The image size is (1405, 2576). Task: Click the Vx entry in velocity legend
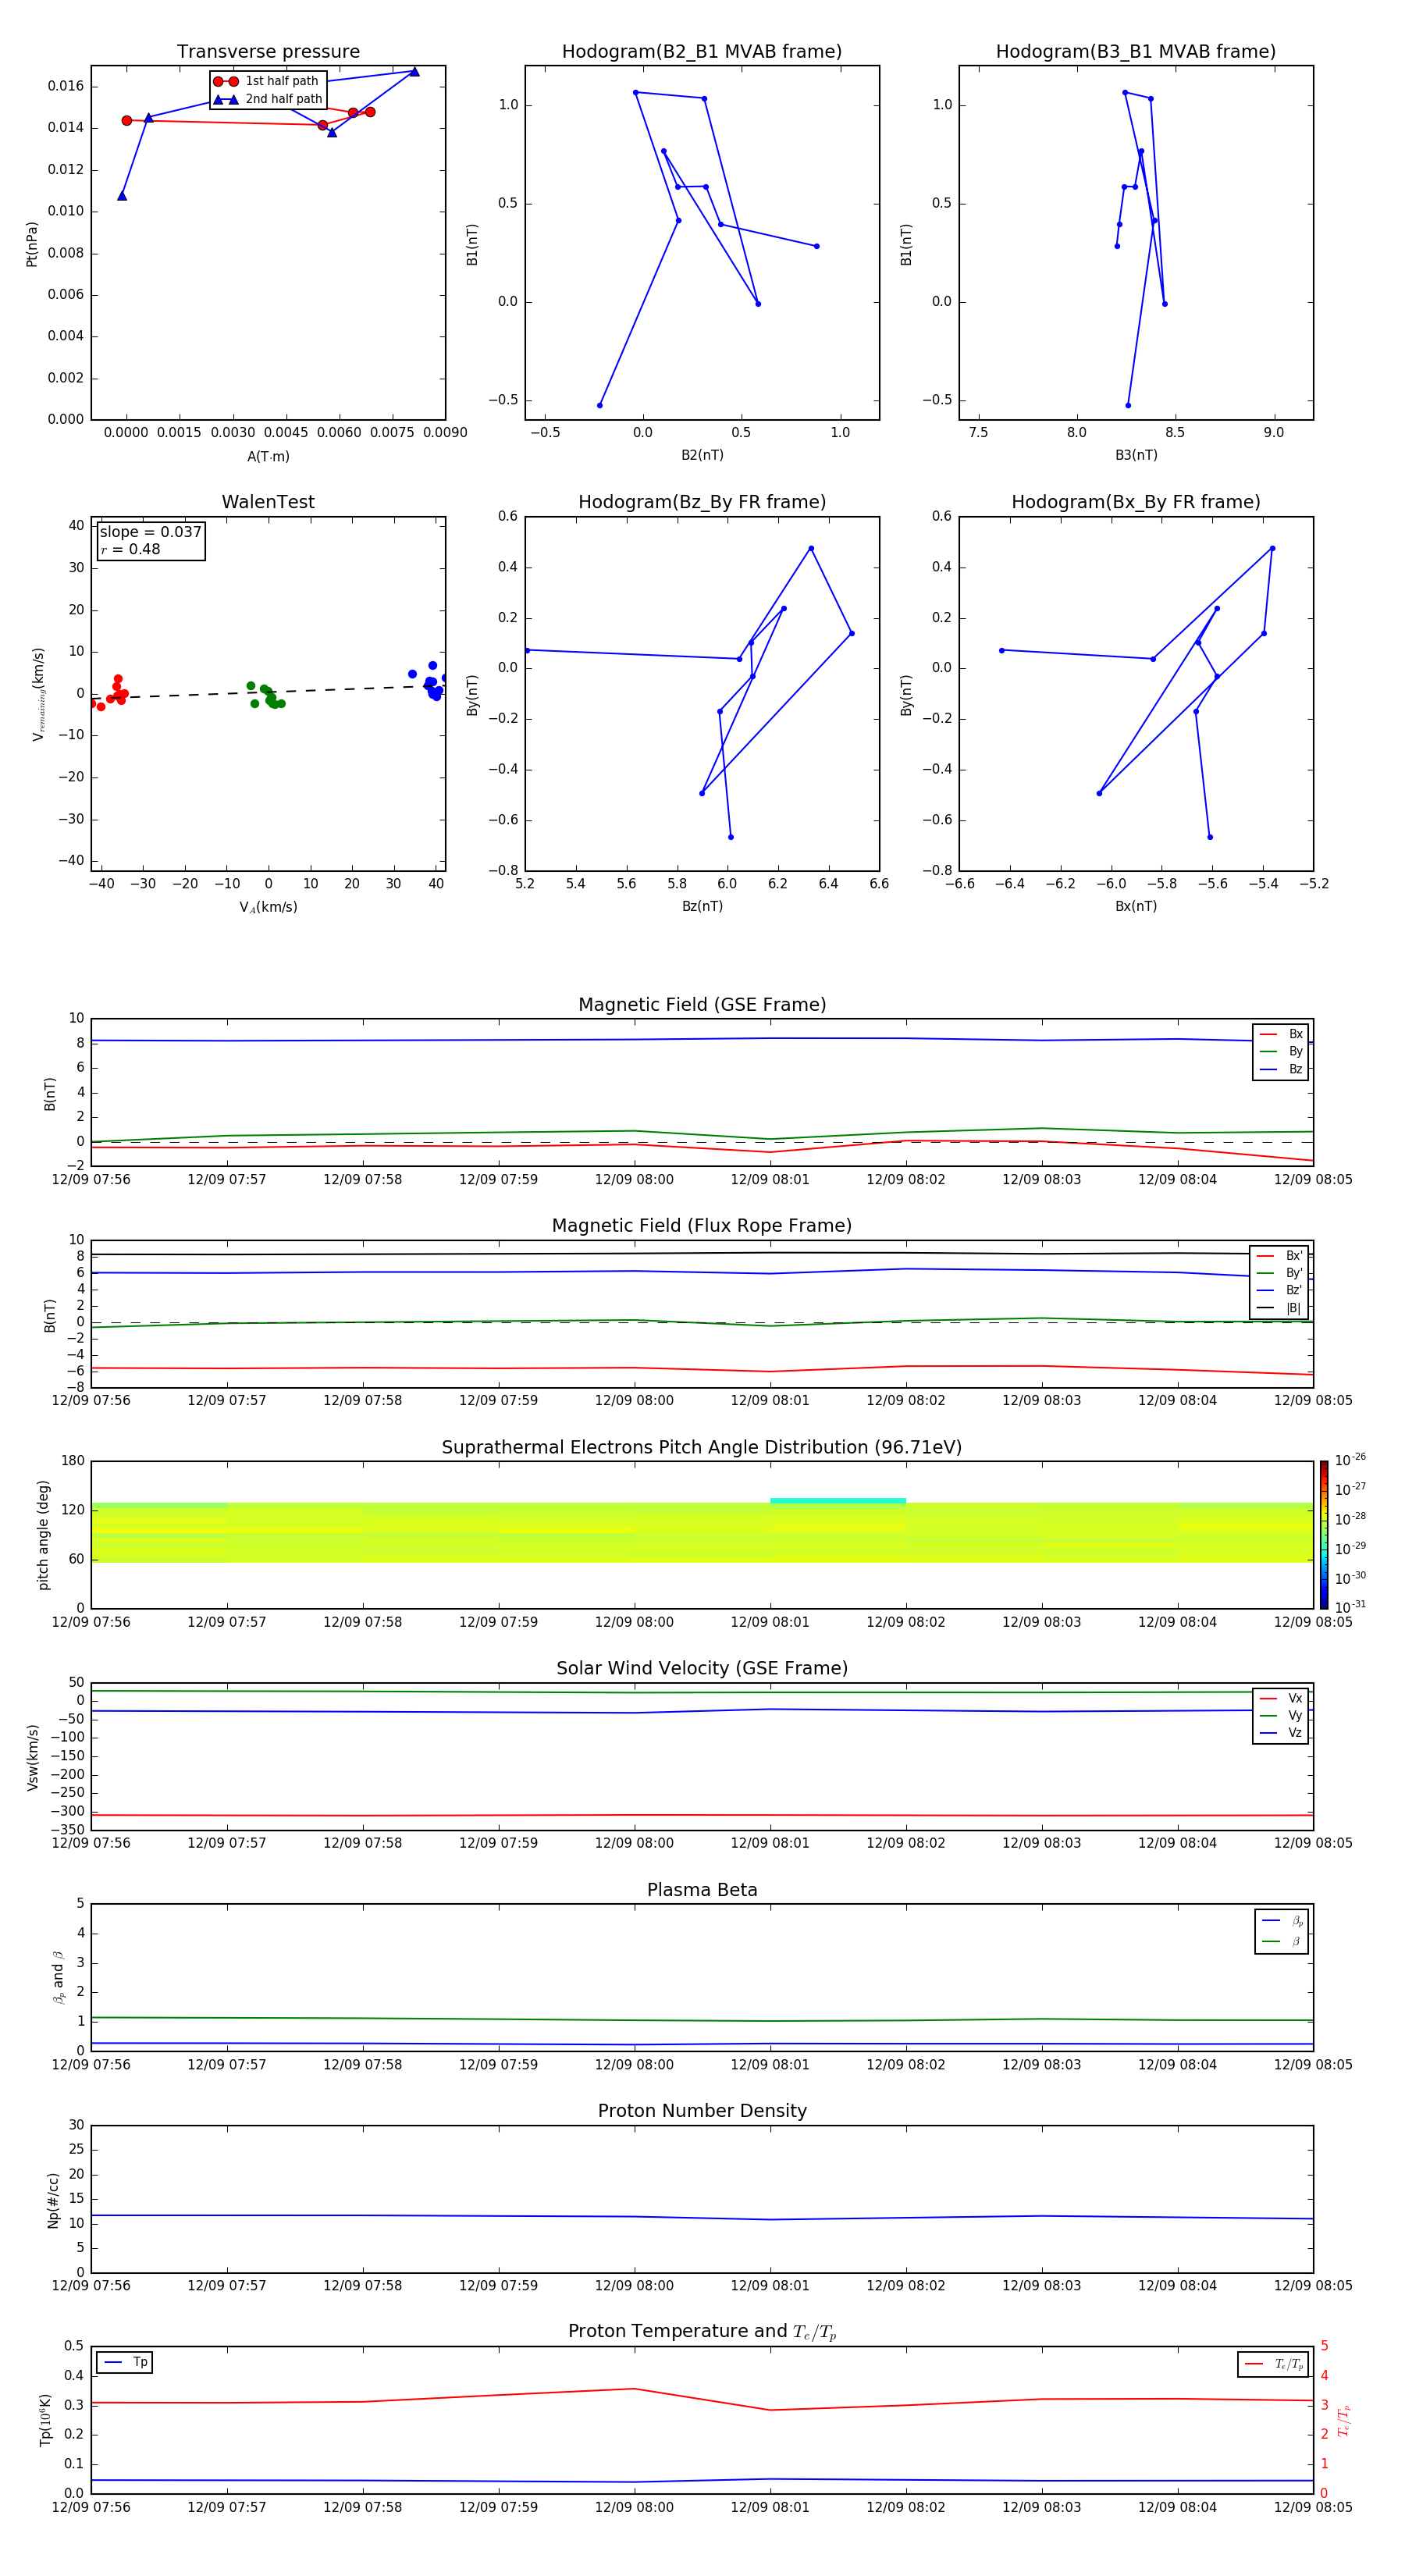[1281, 1698]
